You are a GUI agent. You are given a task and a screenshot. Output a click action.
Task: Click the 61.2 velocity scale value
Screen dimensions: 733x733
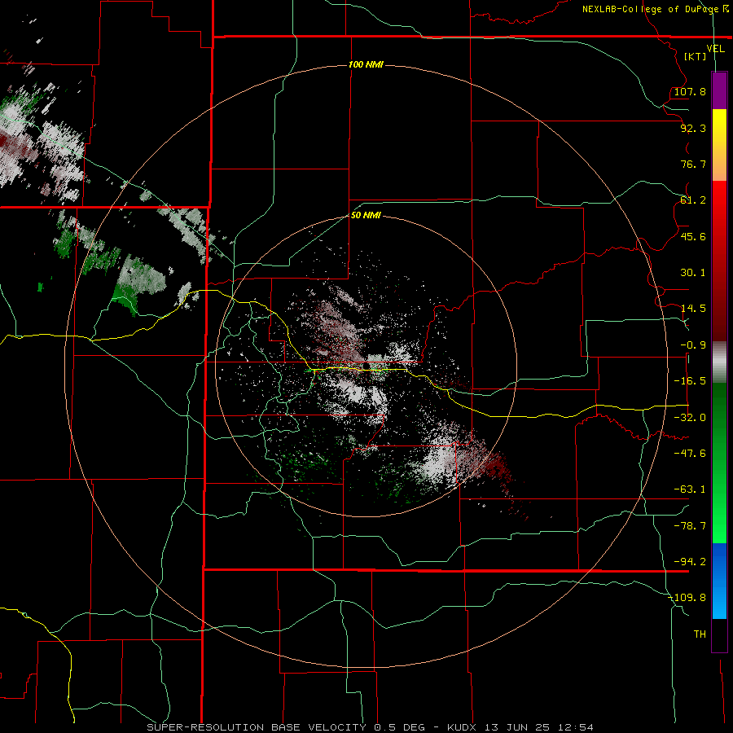click(693, 200)
